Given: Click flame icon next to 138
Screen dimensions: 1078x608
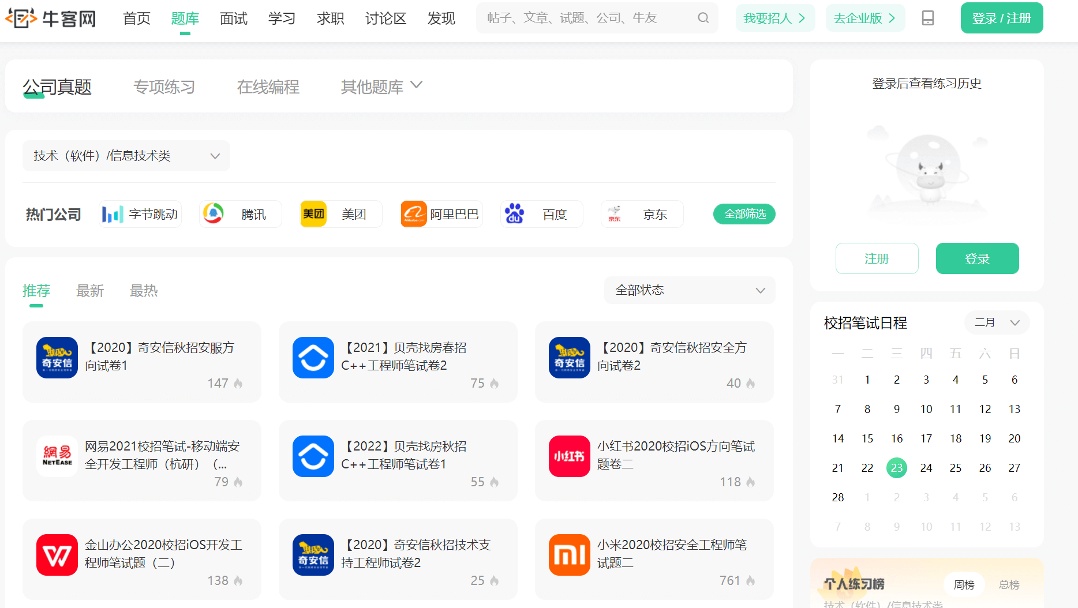Looking at the screenshot, I should click(238, 581).
